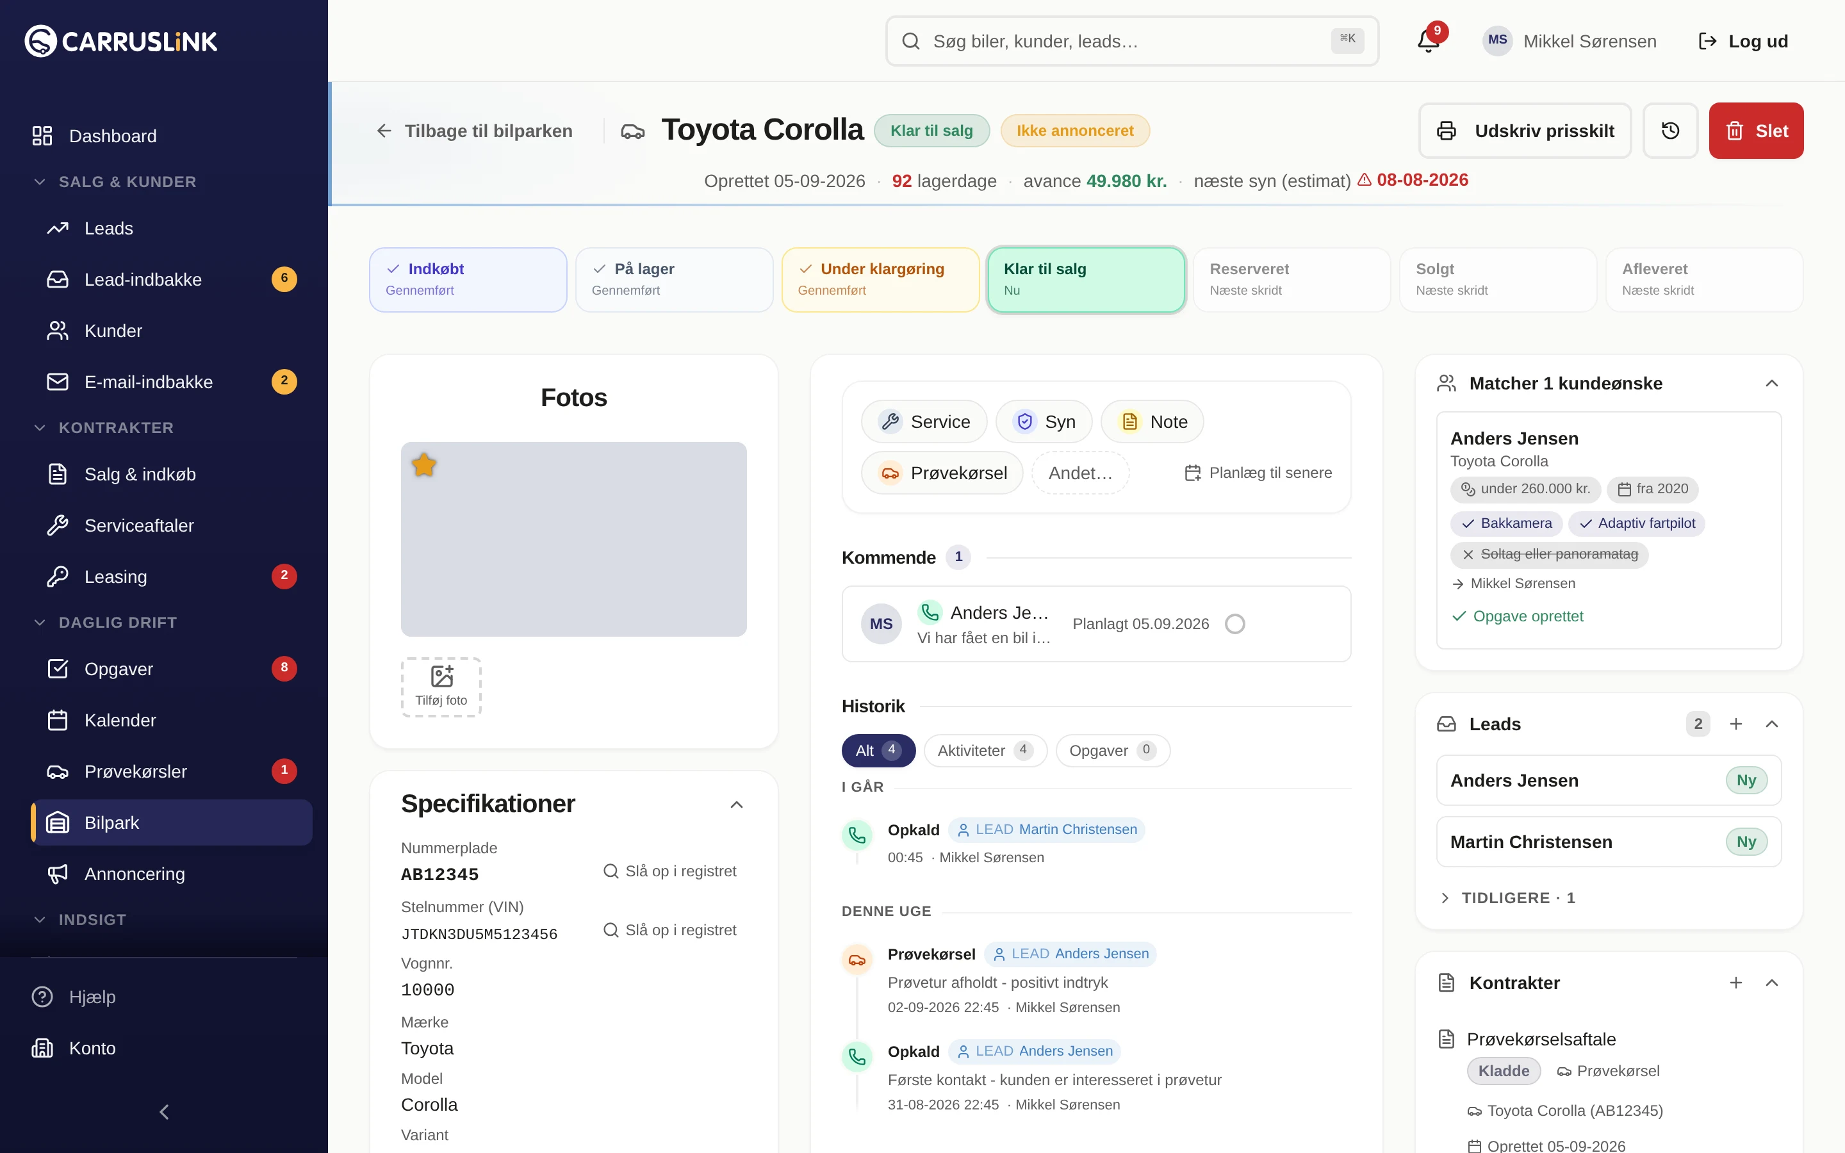Screen dimensions: 1845x1153
Task: Open Martin Christensen lead card
Action: [1609, 842]
